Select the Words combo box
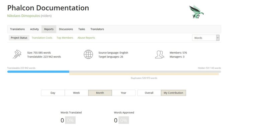This screenshot has width=257, height=131. [206, 38]
